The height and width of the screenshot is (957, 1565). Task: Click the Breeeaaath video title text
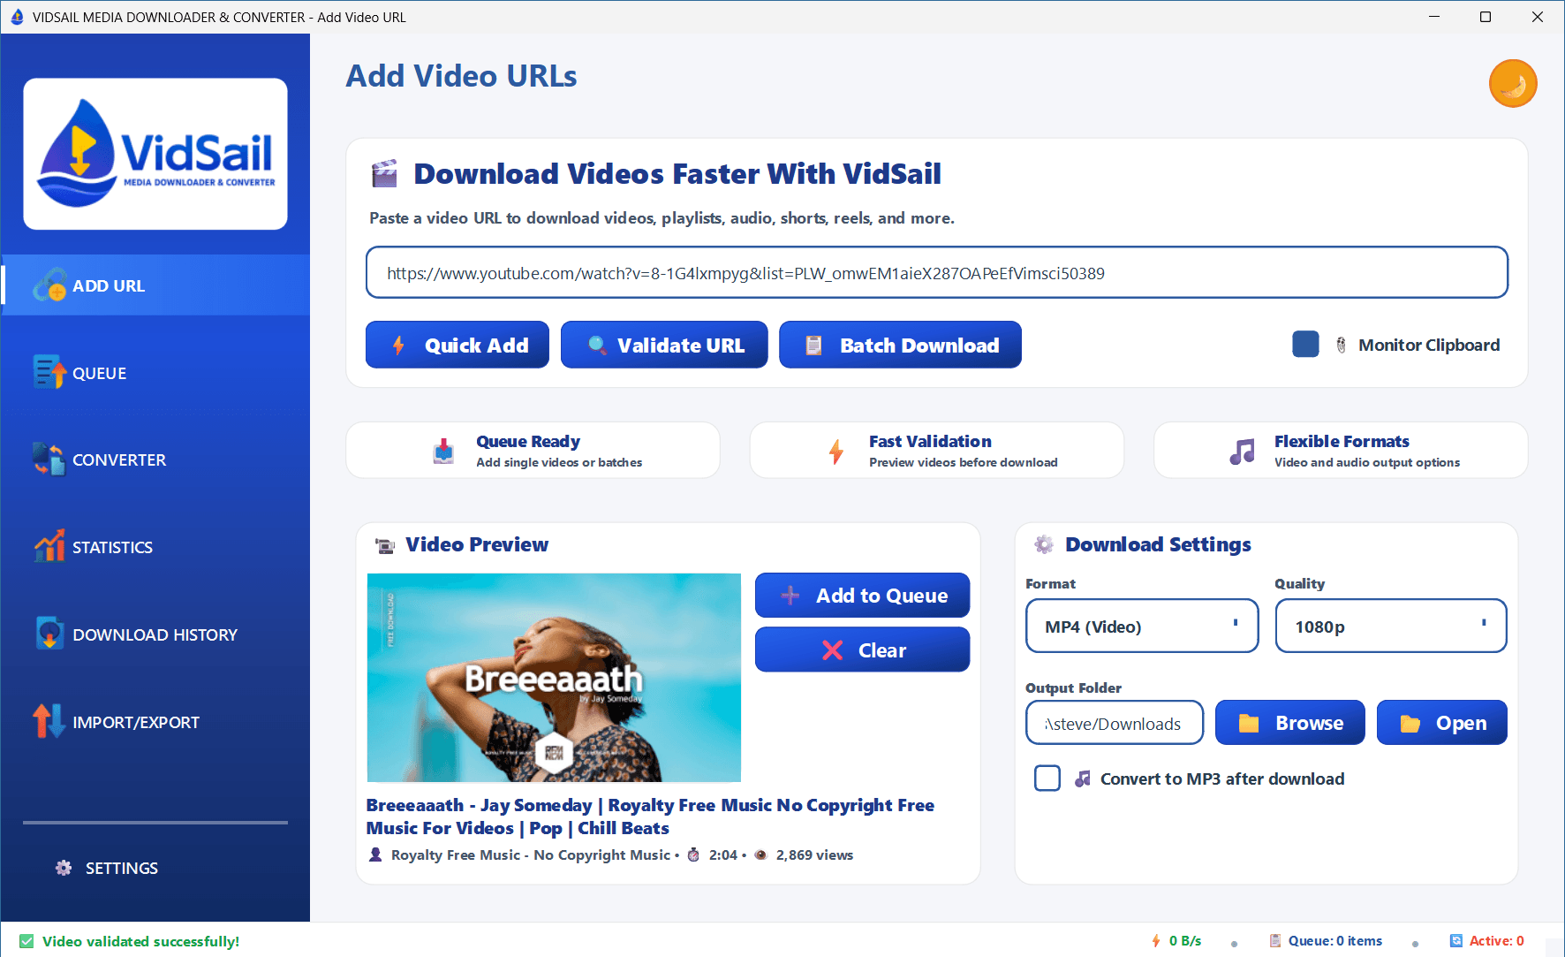tap(650, 816)
